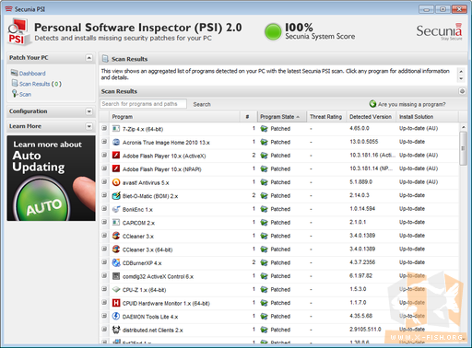Click the Search button
Image resolution: width=472 pixels, height=348 pixels.
coord(202,104)
